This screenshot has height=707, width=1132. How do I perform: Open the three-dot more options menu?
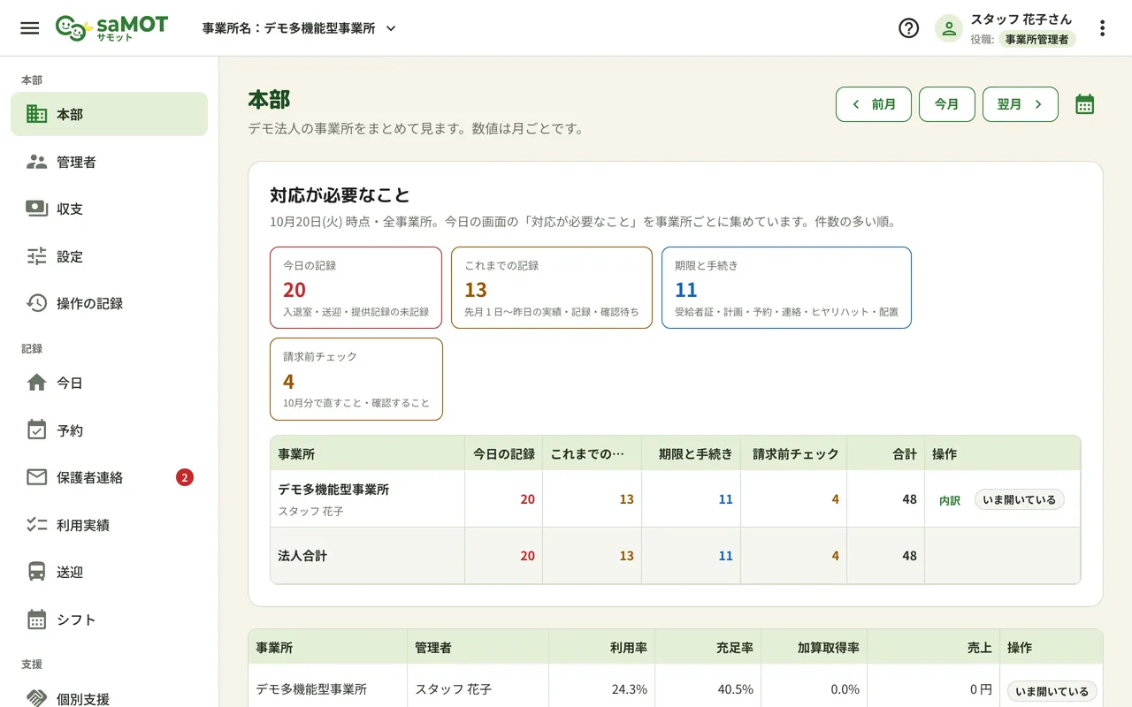(1102, 28)
